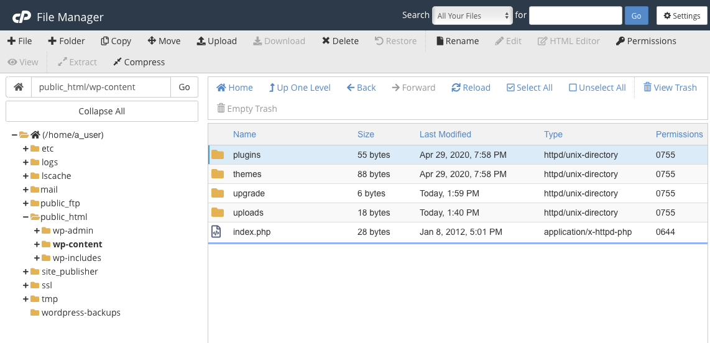Click Unselect All checkbox
This screenshot has height=343, width=710.
click(x=597, y=88)
